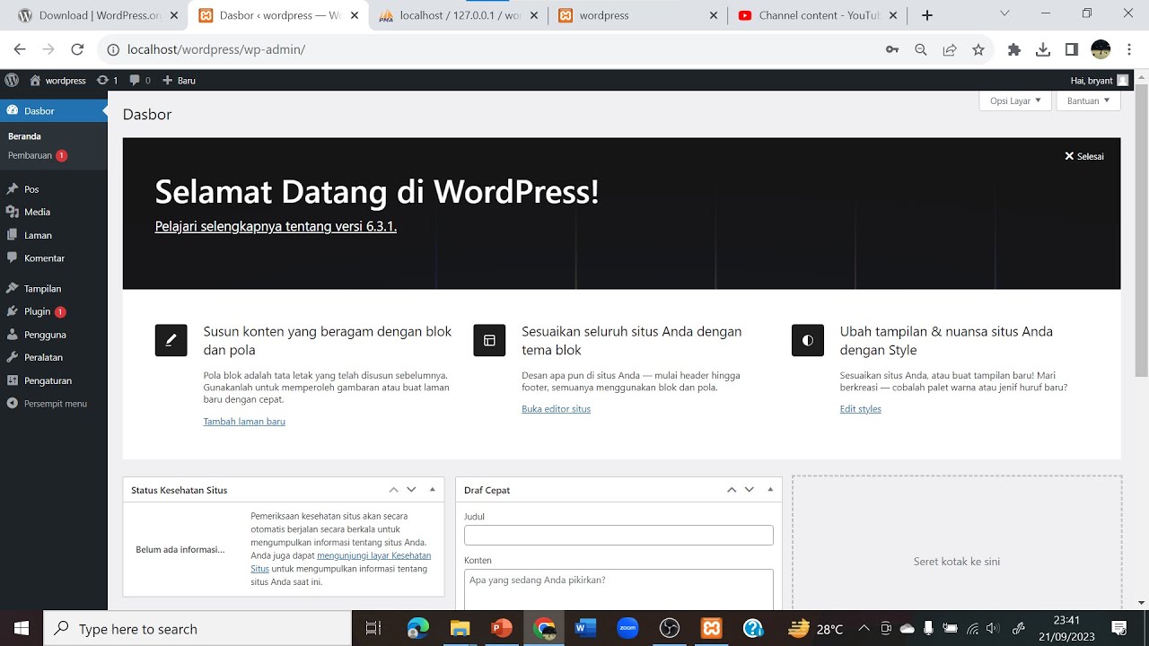
Task: Open the Laman menu
Action: point(54,235)
